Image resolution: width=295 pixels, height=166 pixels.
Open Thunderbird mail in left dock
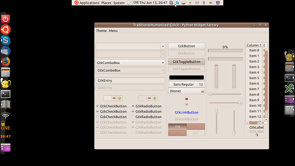(6, 51)
